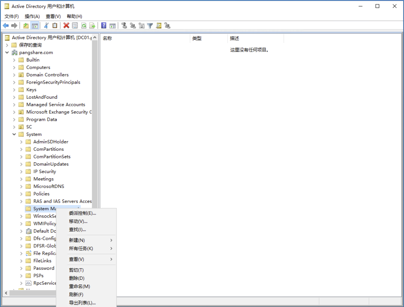Click the tree horizontal scrollbar left arrow
Screen dimensions: 404x307
click(6, 293)
